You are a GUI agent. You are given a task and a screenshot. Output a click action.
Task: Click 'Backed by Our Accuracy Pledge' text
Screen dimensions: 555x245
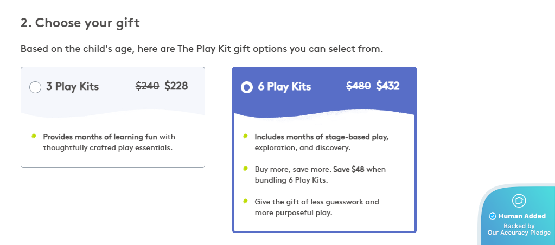click(519, 229)
